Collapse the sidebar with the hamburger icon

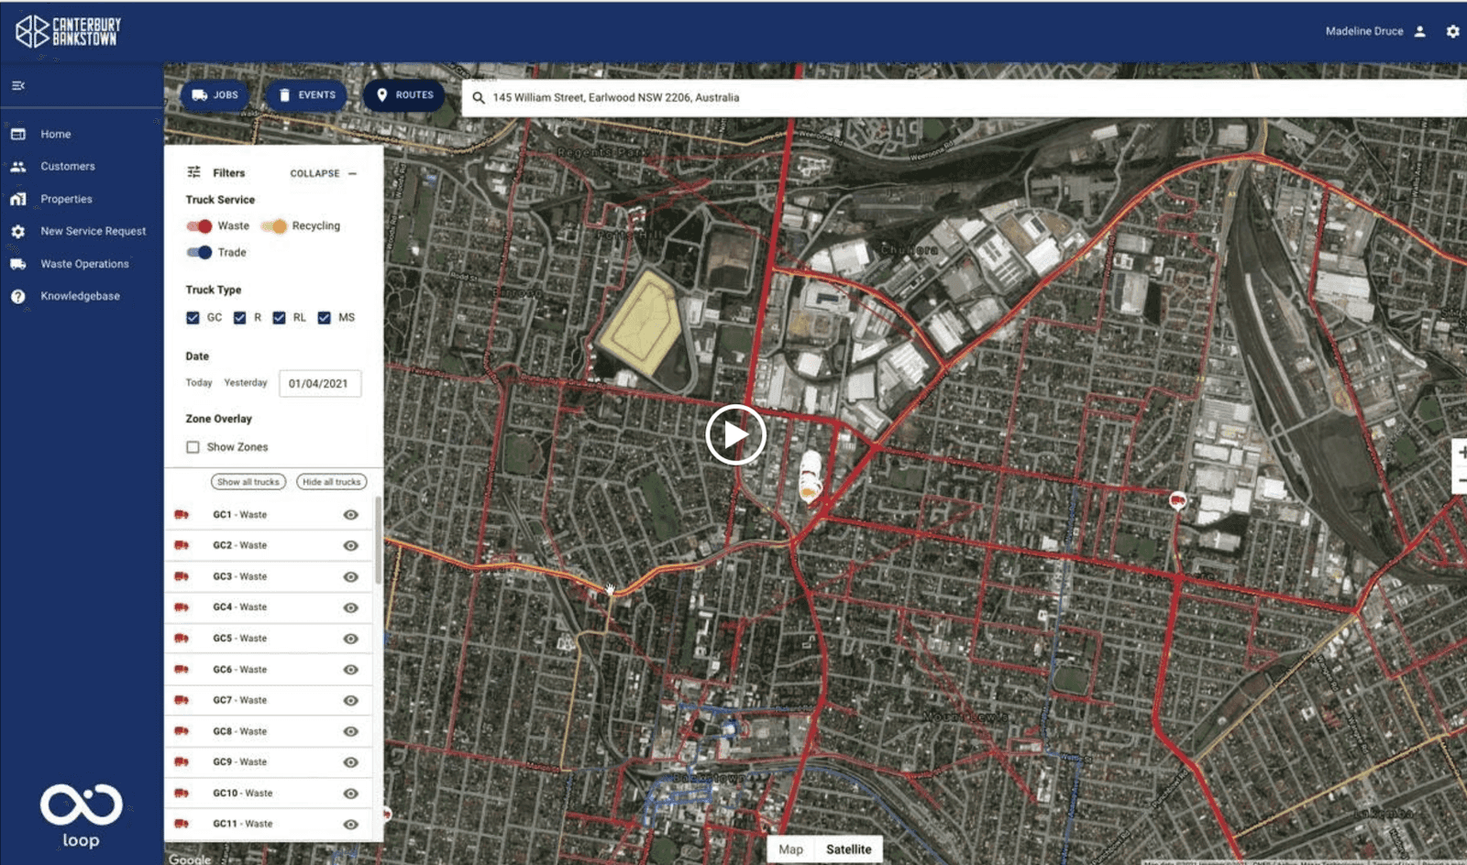point(18,85)
